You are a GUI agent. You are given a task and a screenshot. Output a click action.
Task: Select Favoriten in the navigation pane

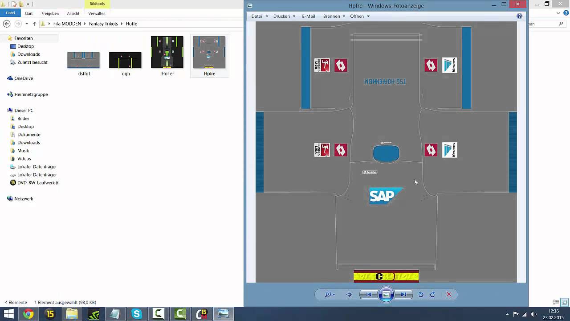[x=23, y=38]
